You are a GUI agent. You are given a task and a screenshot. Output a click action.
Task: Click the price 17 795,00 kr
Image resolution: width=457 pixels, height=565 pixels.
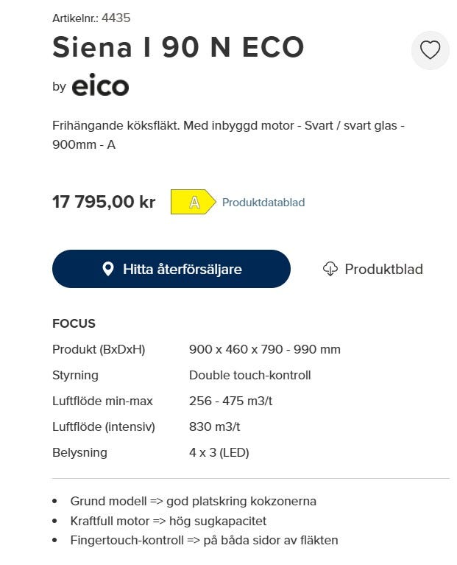point(104,202)
